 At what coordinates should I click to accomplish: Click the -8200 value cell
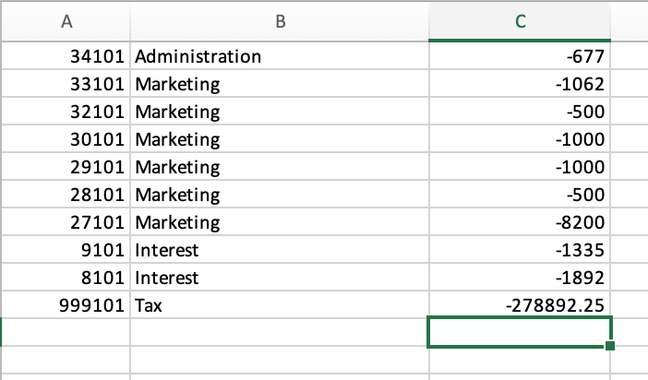coord(520,221)
